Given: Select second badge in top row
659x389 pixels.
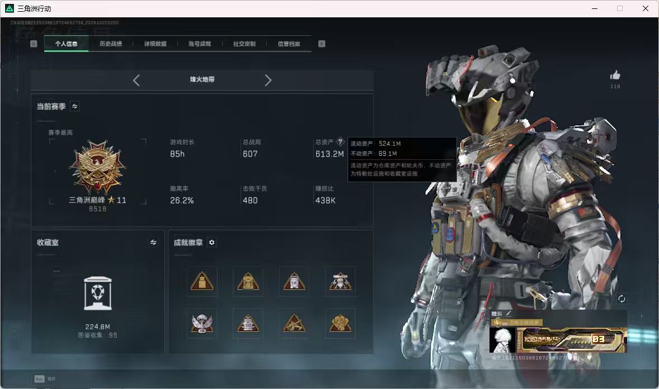Looking at the screenshot, I should click(x=248, y=282).
